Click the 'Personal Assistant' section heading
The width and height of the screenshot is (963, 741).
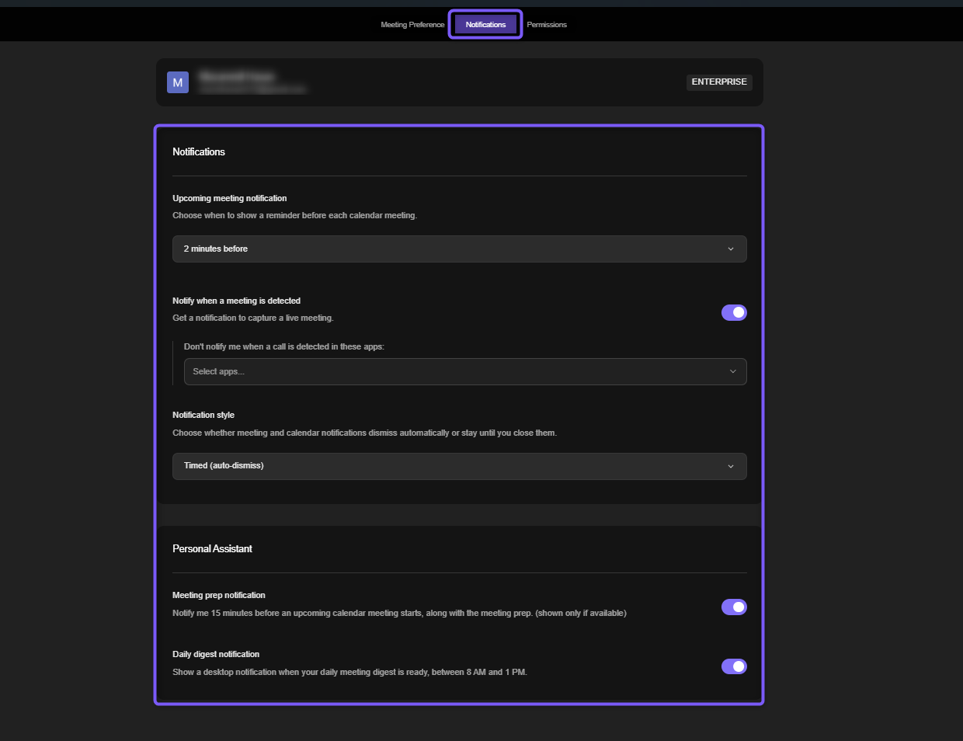tap(212, 549)
